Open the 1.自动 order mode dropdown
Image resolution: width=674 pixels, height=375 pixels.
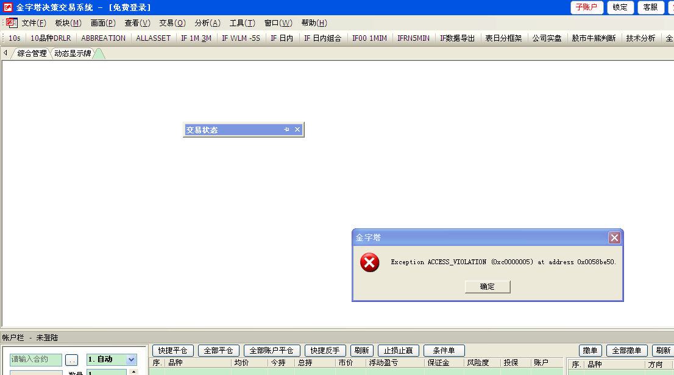[x=131, y=360]
